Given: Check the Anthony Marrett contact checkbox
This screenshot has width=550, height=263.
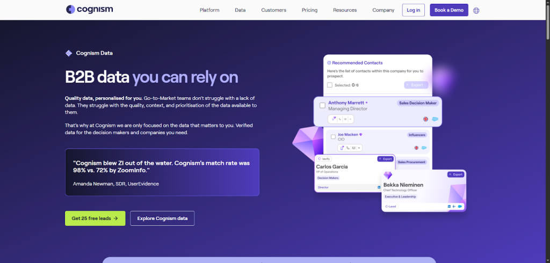Looking at the screenshot, I should click(322, 105).
